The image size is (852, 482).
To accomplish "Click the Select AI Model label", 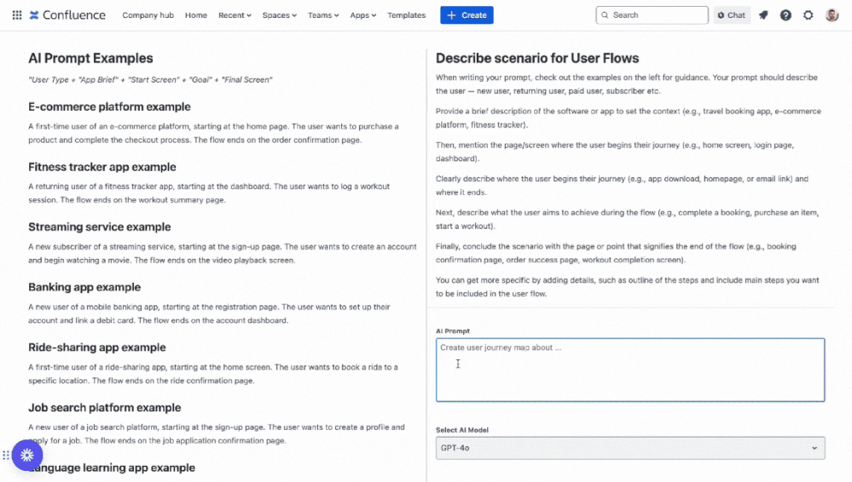I will pyautogui.click(x=462, y=430).
